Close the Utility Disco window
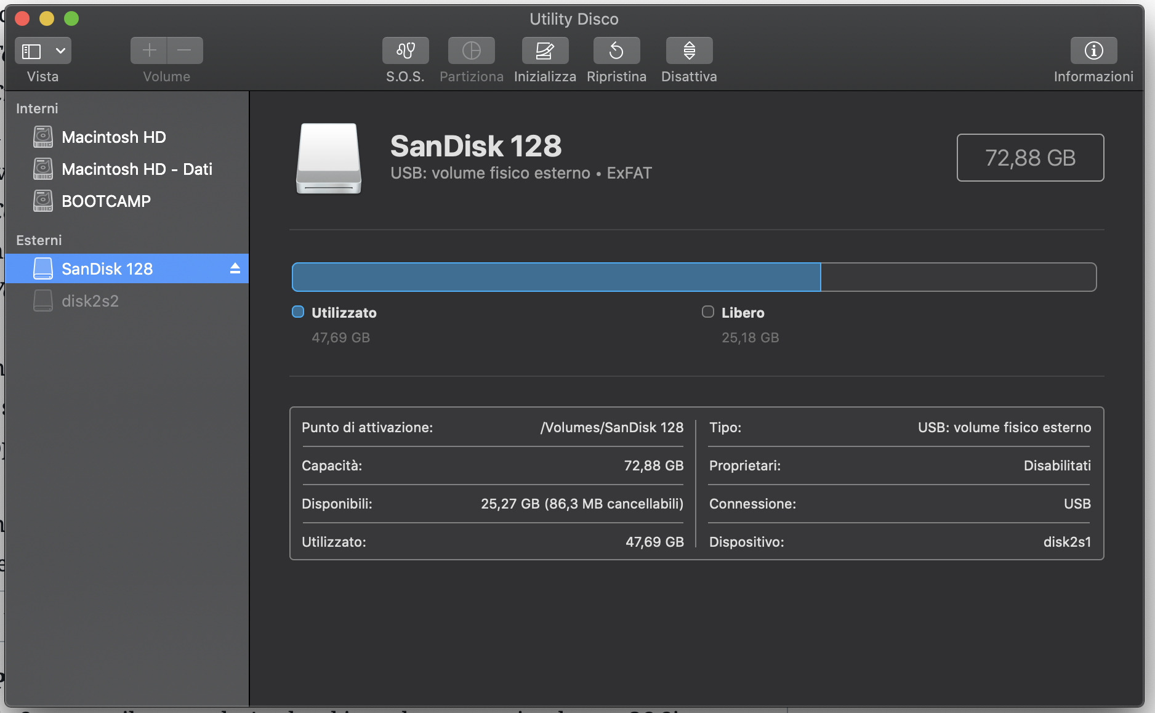This screenshot has height=713, width=1155. 22,19
